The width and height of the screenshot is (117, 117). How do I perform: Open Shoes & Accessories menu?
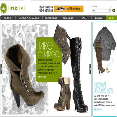[29, 18]
